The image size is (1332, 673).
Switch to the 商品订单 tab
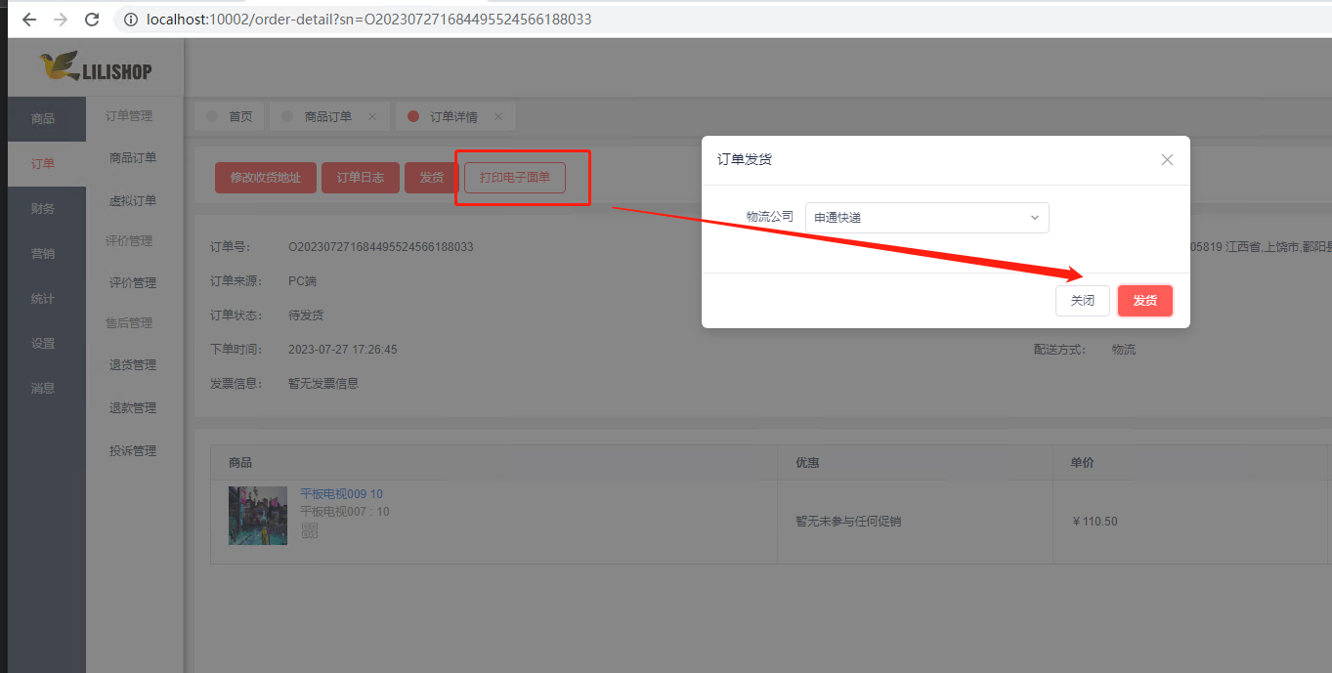point(328,116)
